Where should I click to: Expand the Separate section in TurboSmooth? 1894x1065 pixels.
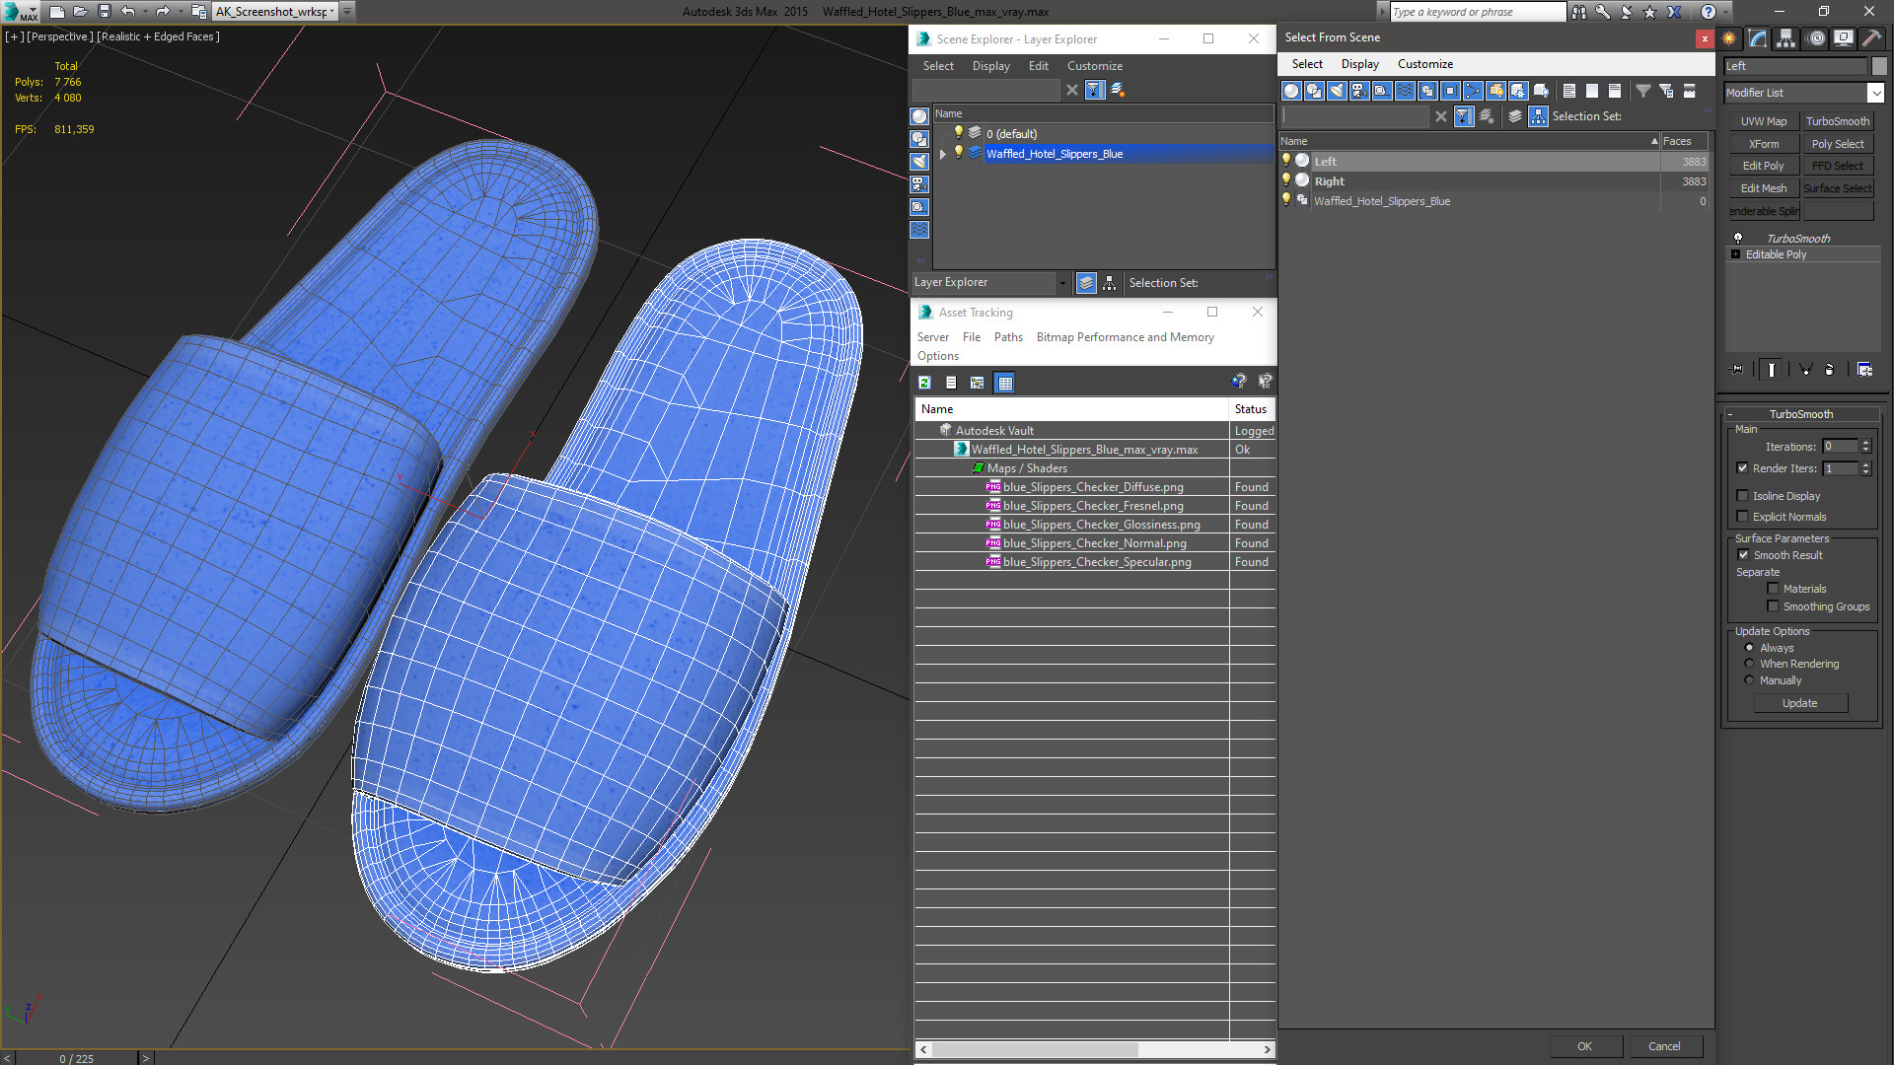[x=1754, y=572]
